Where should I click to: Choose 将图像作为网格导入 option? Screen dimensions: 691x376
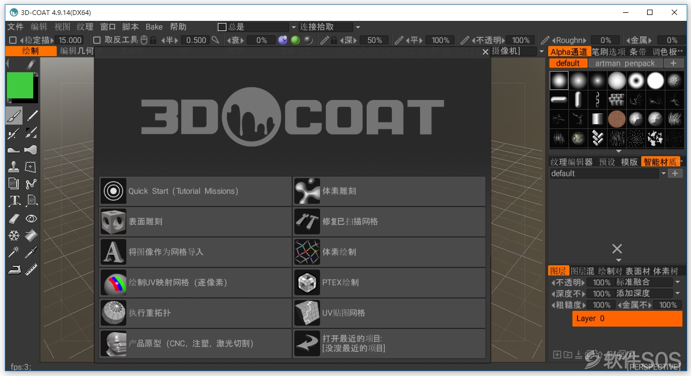(x=195, y=252)
